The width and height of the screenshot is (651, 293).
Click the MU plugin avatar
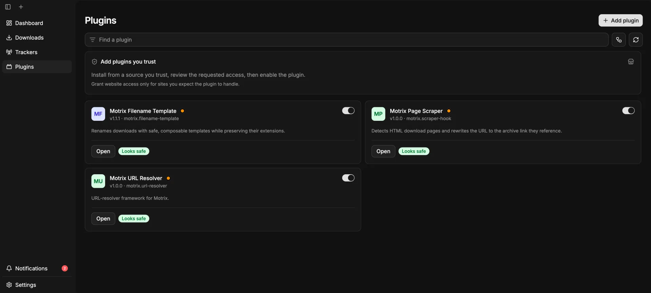point(98,181)
